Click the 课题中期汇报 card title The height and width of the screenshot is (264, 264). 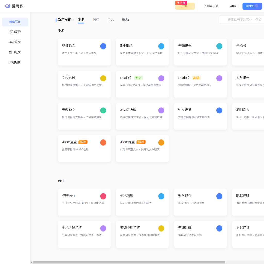click(130, 228)
